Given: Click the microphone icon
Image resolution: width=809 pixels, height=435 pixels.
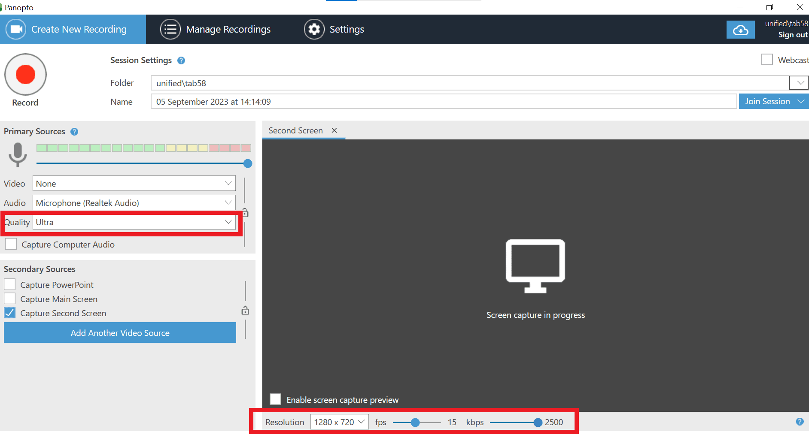Looking at the screenshot, I should coord(18,155).
